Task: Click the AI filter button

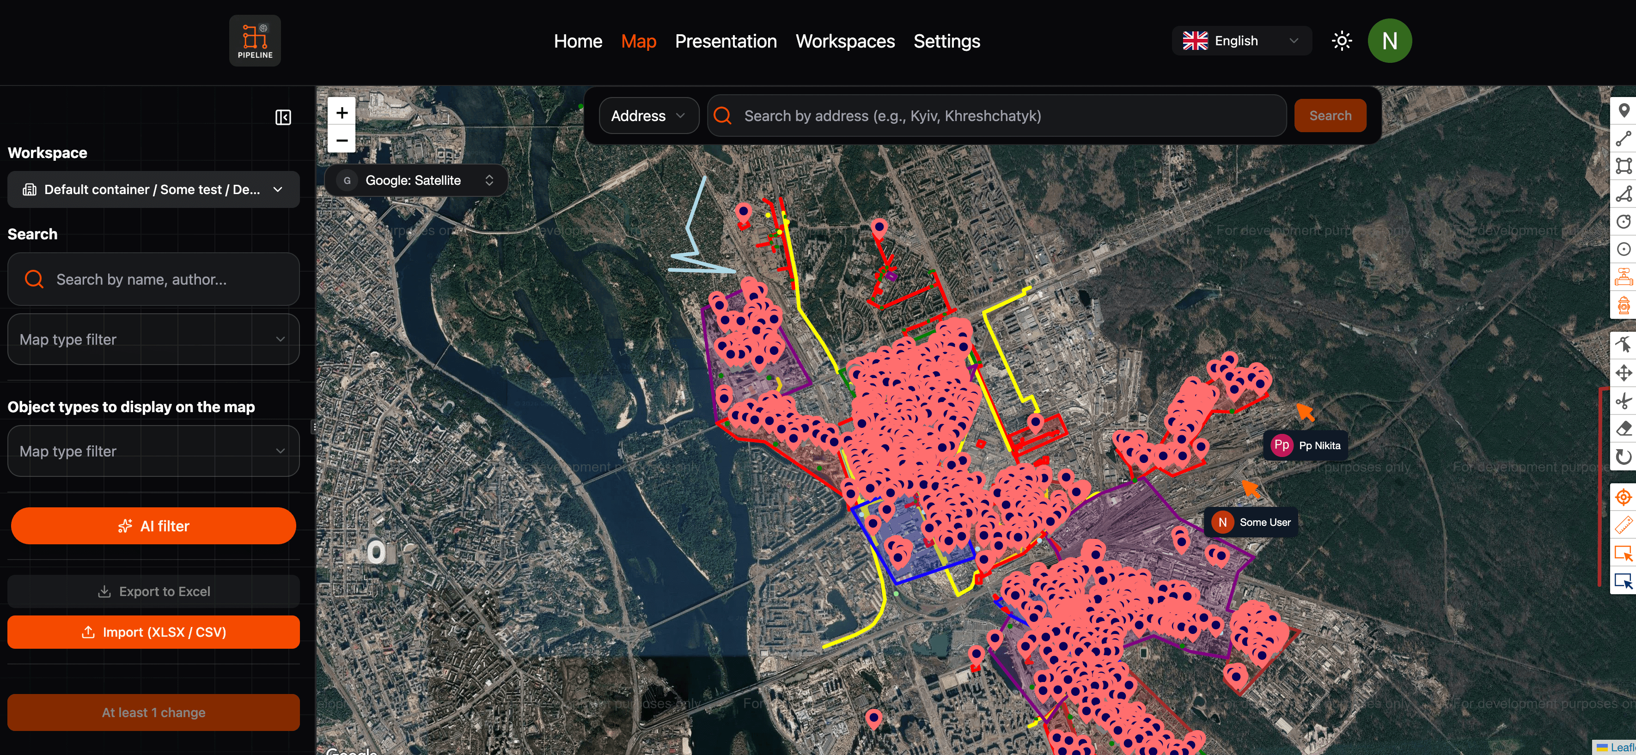Action: click(x=153, y=526)
